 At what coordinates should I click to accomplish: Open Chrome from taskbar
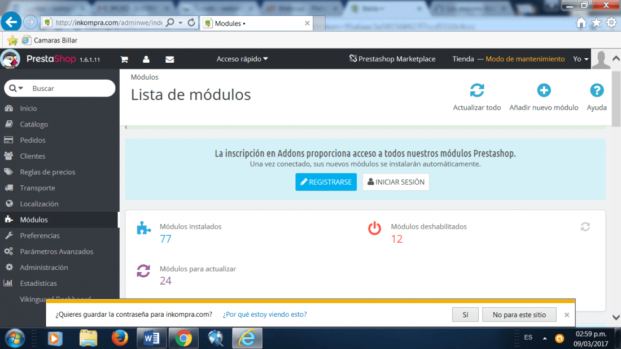pos(183,338)
